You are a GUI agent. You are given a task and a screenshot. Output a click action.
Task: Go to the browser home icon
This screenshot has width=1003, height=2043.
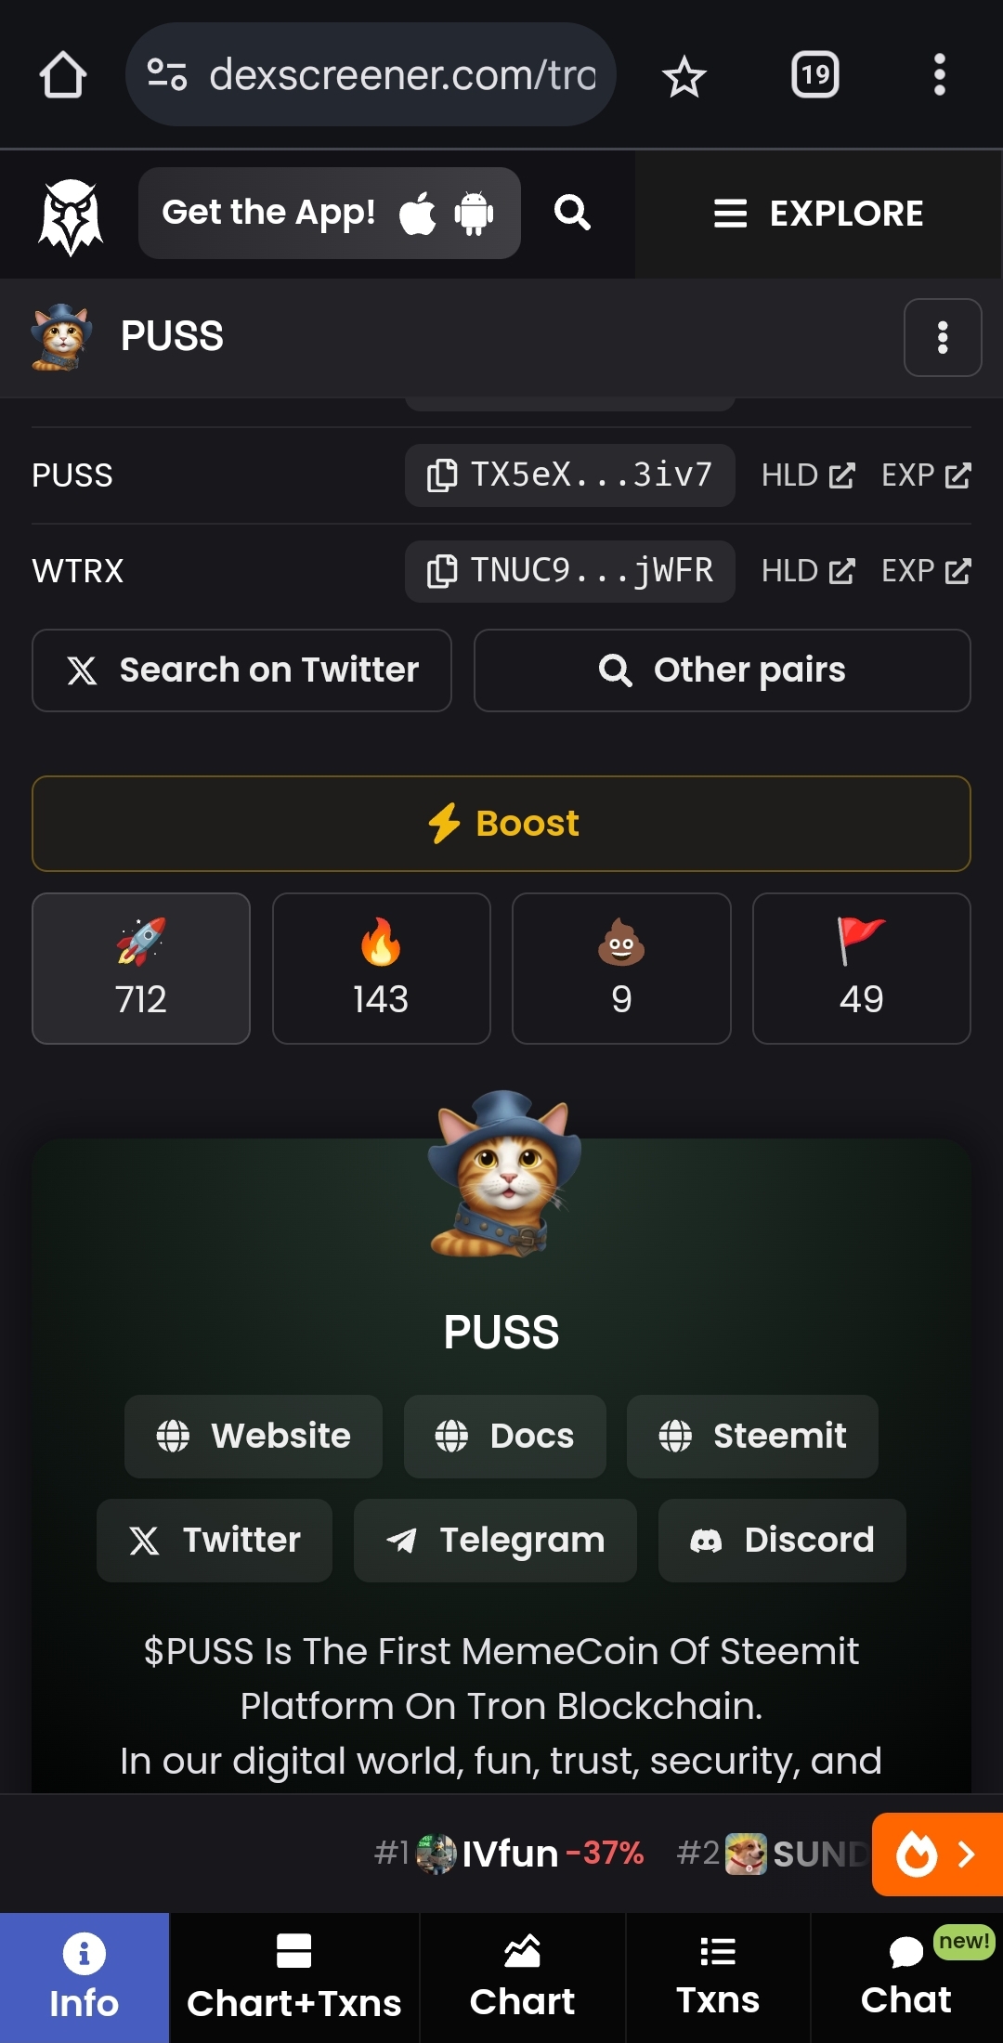(63, 75)
